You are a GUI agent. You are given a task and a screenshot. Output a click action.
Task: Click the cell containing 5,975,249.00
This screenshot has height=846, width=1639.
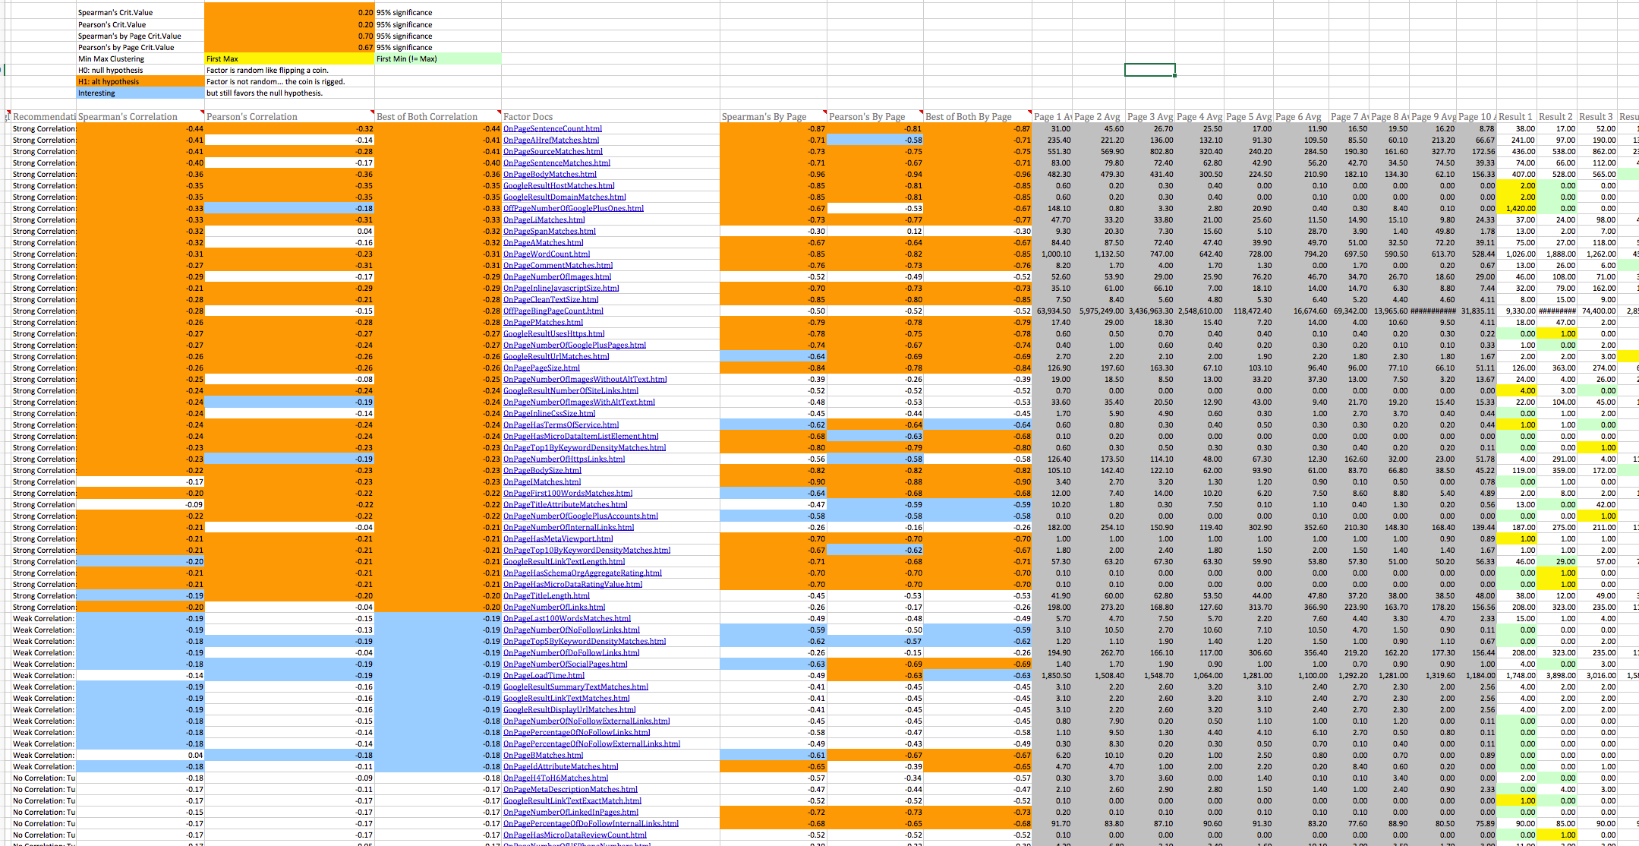pyautogui.click(x=1101, y=311)
